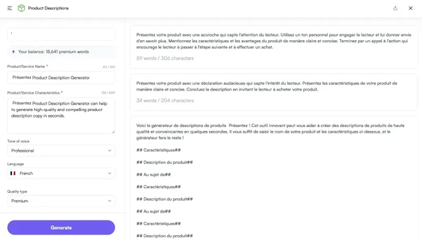Click the lightning bolt balance icon

(13, 52)
